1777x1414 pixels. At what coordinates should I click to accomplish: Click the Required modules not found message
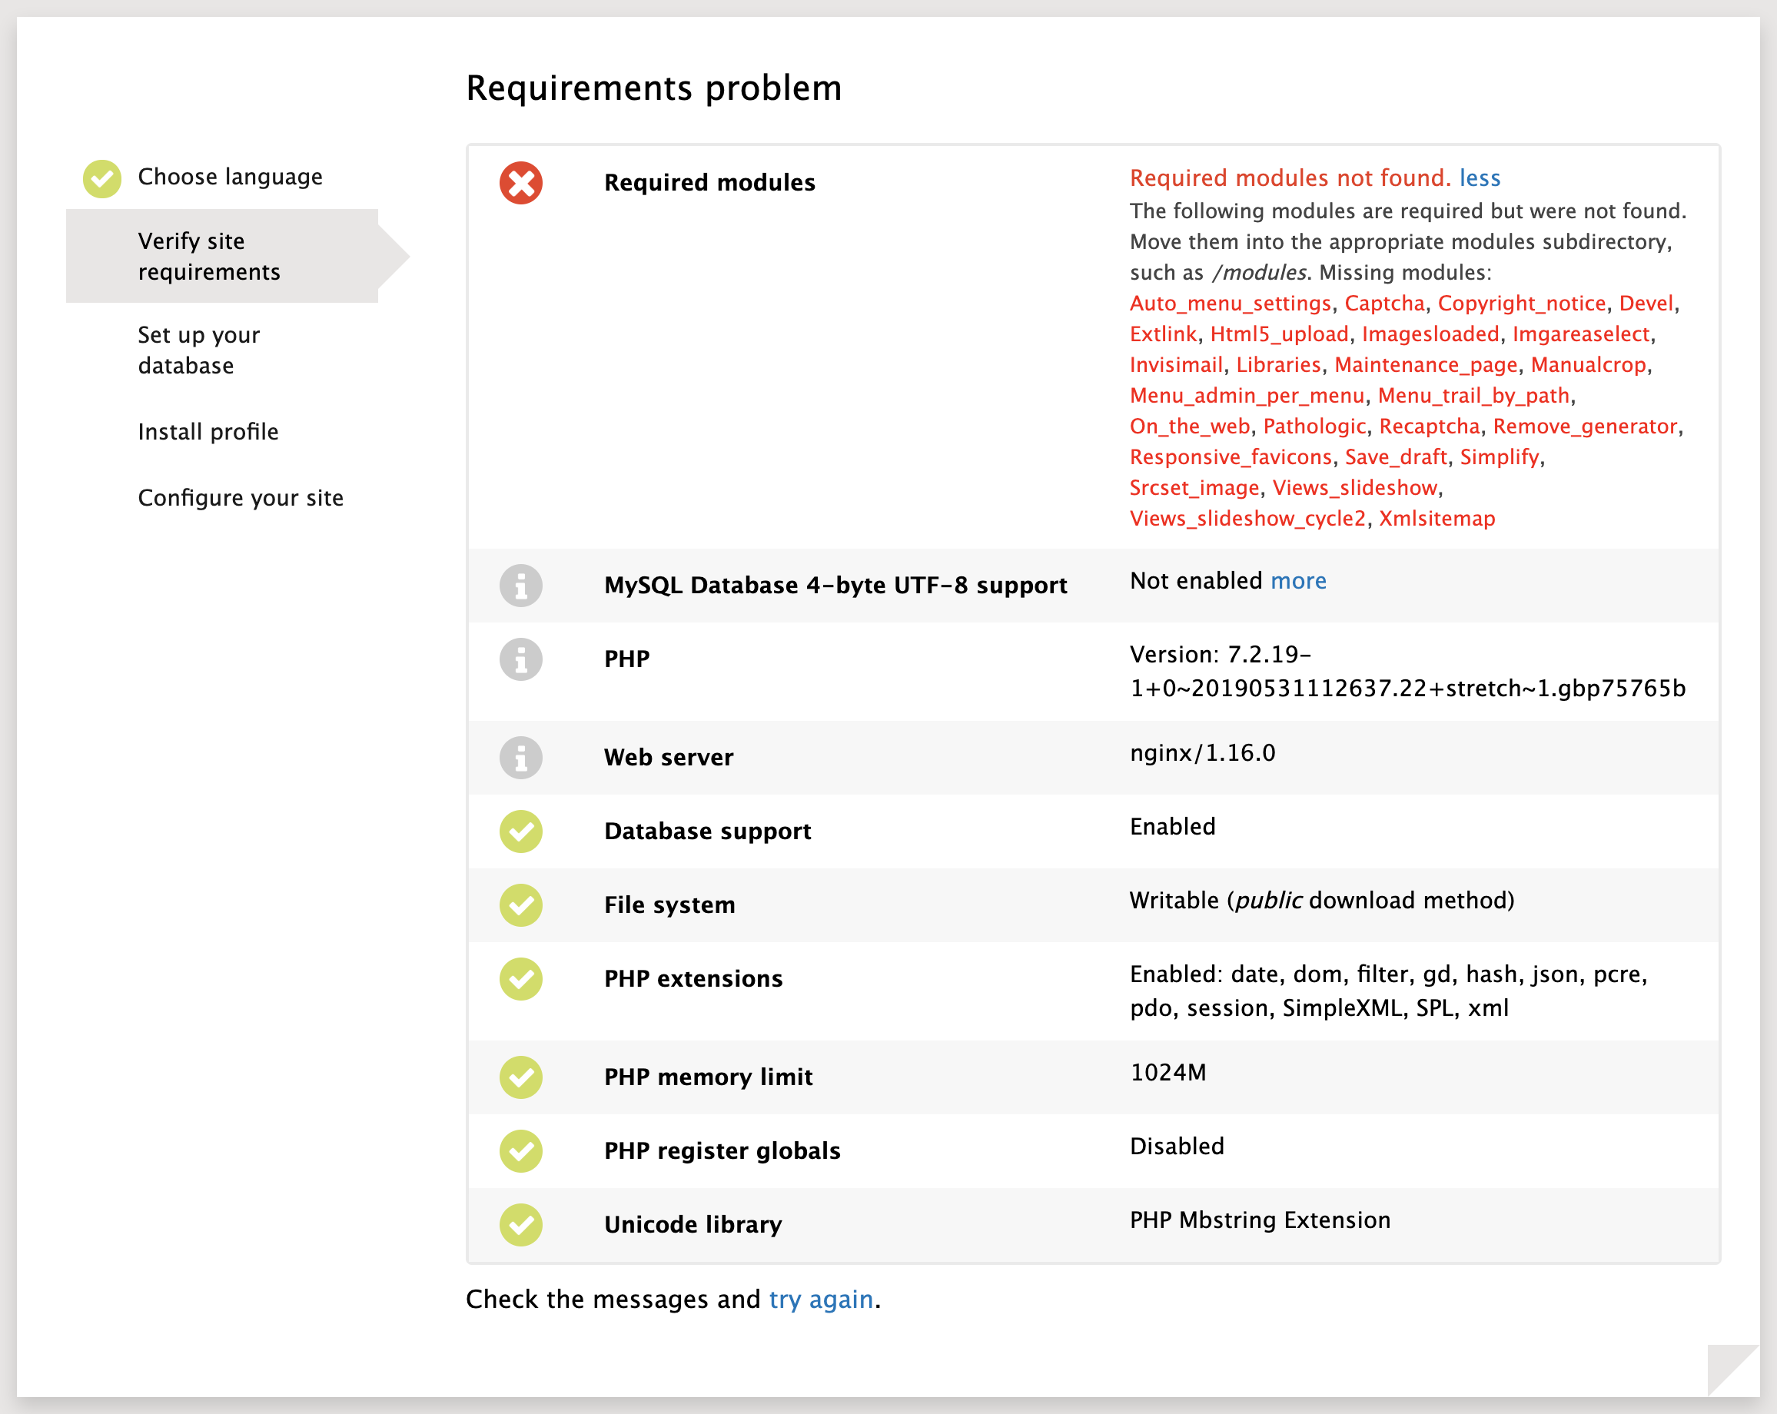pos(1290,178)
